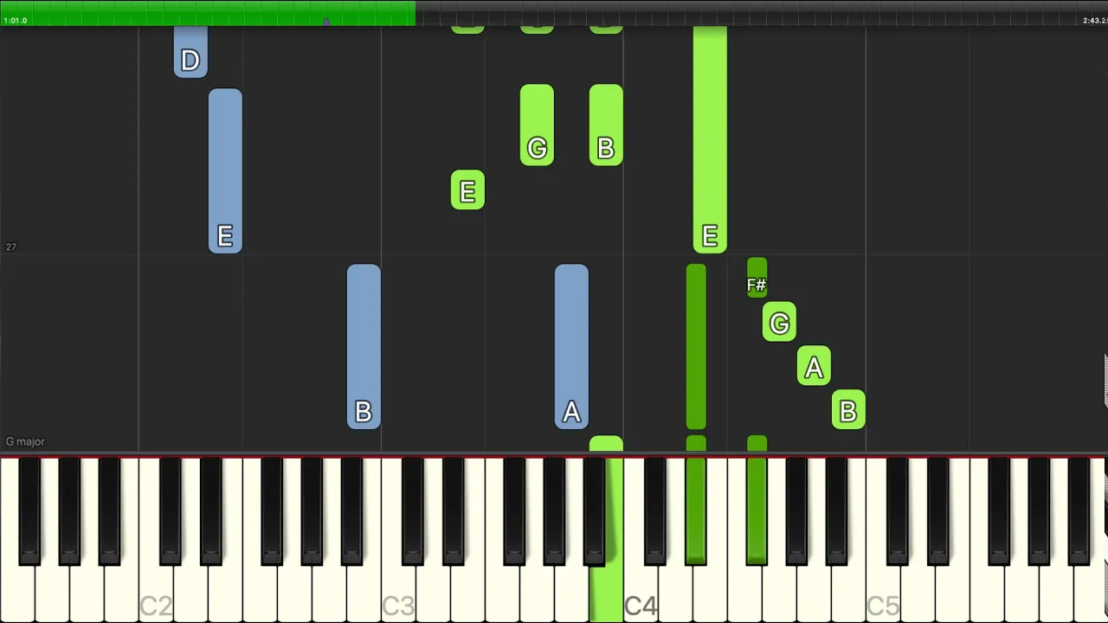The image size is (1108, 623).
Task: Jump to the purple bookmark marker on timeline
Action: (326, 21)
